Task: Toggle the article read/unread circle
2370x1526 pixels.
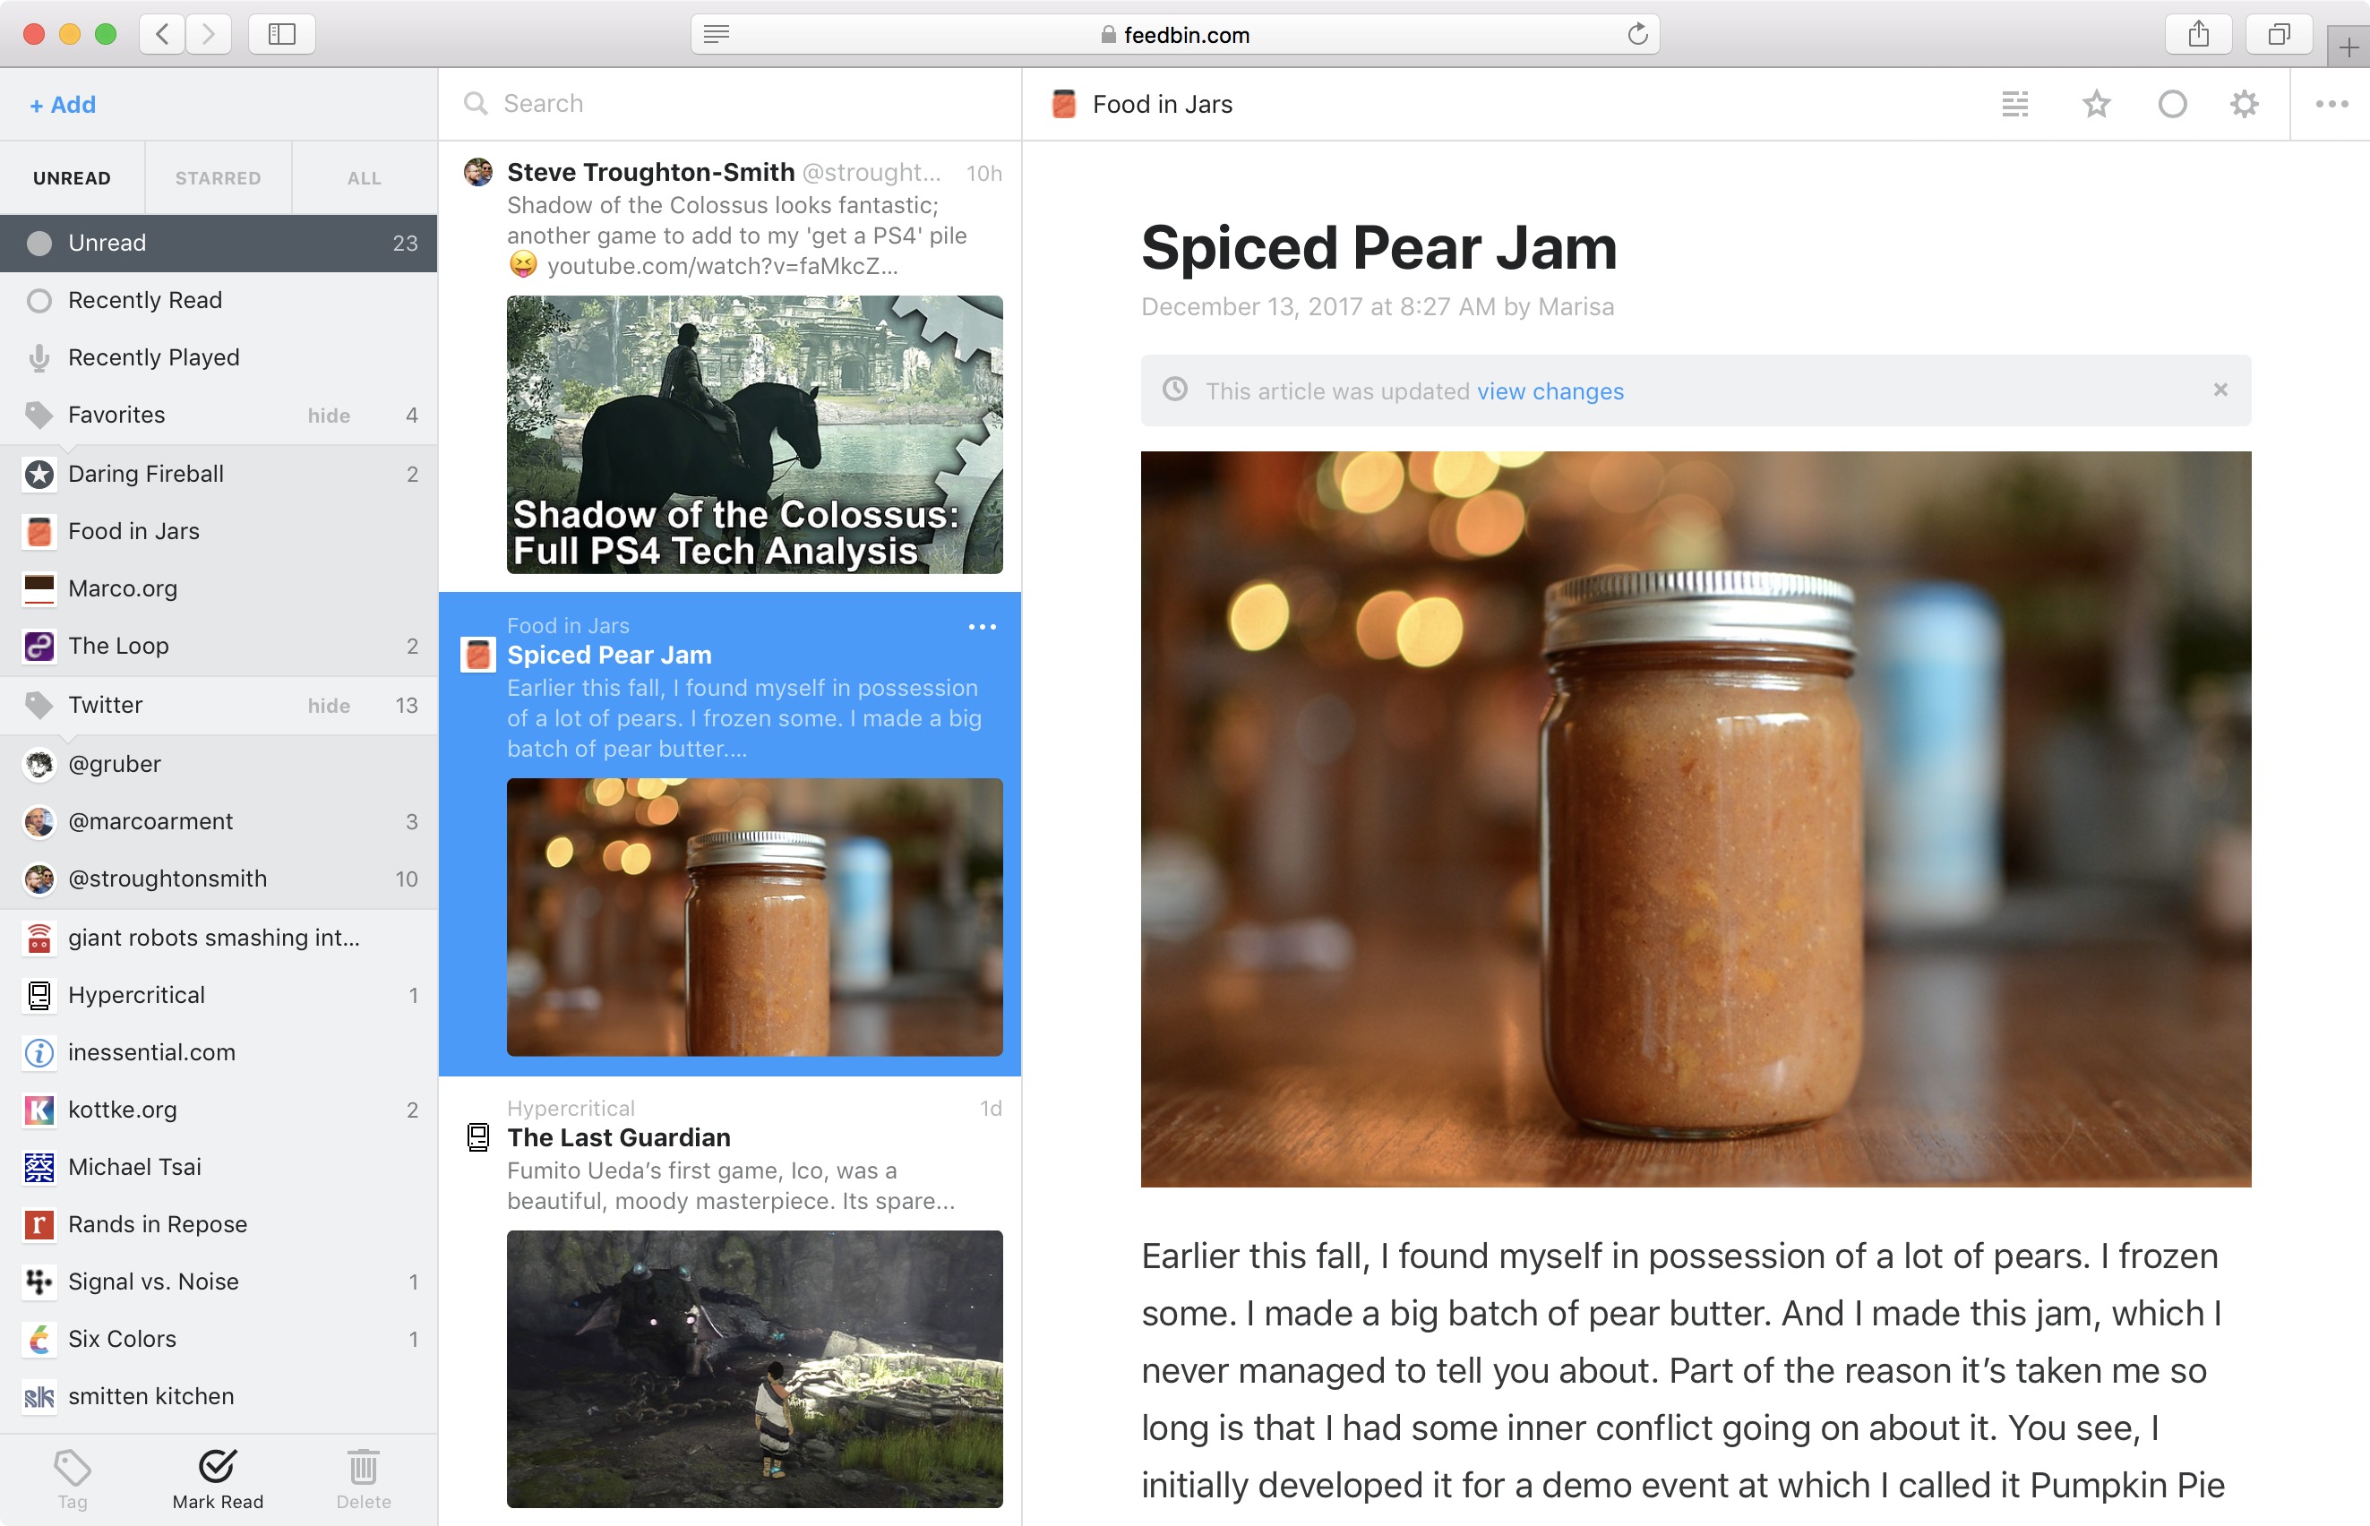Action: coord(2172,104)
